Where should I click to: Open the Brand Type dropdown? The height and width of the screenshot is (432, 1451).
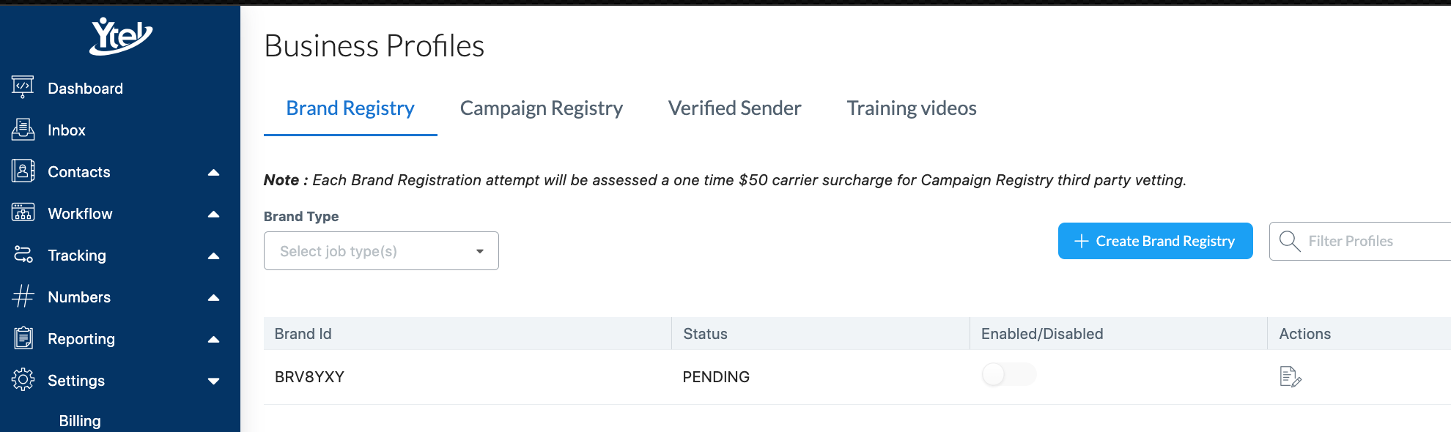(x=381, y=251)
